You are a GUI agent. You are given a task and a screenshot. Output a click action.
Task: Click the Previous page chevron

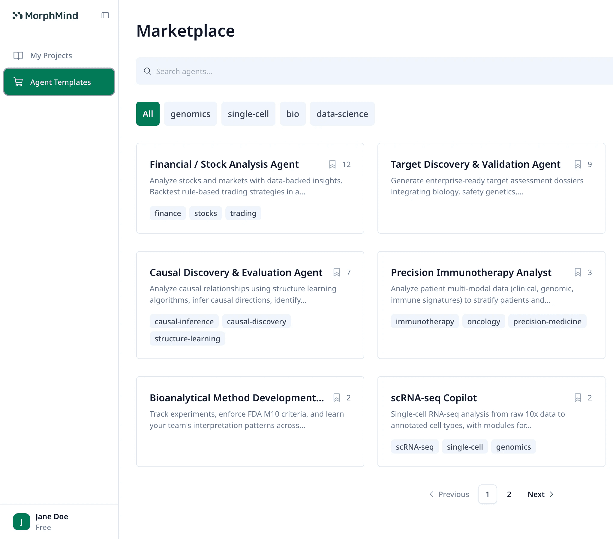pyautogui.click(x=432, y=494)
